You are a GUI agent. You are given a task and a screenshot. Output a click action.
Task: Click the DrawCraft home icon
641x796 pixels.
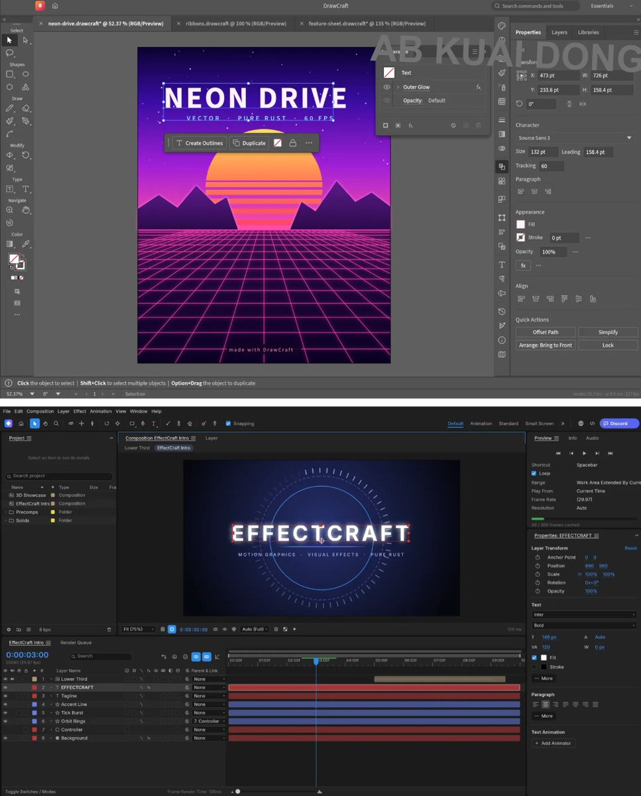tap(54, 6)
